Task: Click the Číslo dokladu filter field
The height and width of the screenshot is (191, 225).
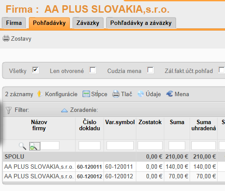Action: click(x=90, y=146)
